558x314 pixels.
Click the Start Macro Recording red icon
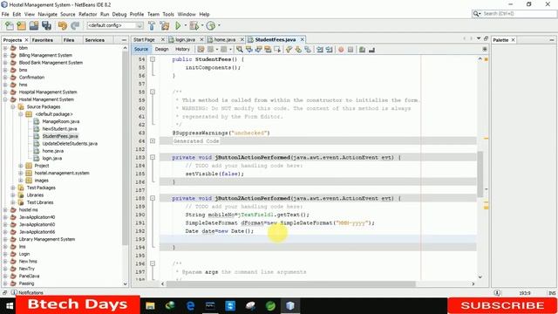point(341,50)
